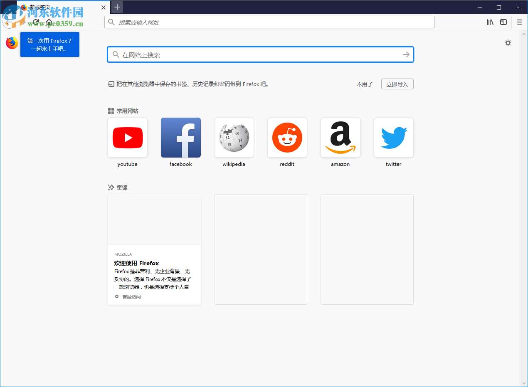
Task: Open a new tab with the plus button
Action: (x=117, y=7)
